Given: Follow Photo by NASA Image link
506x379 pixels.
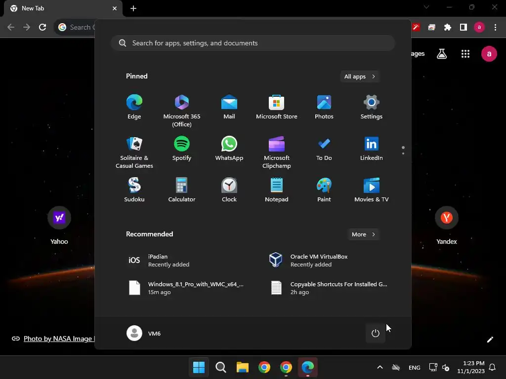Looking at the screenshot, I should pos(59,339).
